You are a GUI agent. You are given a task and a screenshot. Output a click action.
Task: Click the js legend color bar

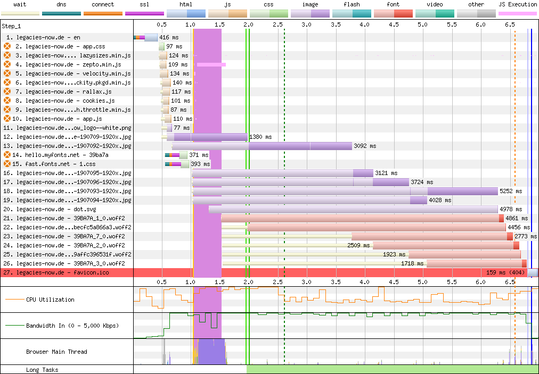point(227,14)
